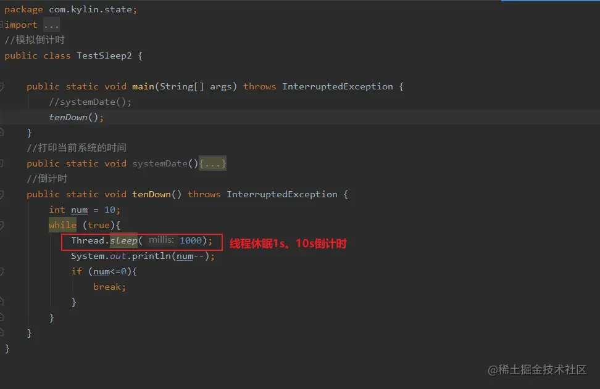Click the comment //倒计时

(47, 179)
